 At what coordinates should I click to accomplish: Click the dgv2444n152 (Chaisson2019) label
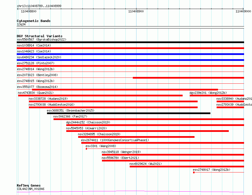(88, 122)
